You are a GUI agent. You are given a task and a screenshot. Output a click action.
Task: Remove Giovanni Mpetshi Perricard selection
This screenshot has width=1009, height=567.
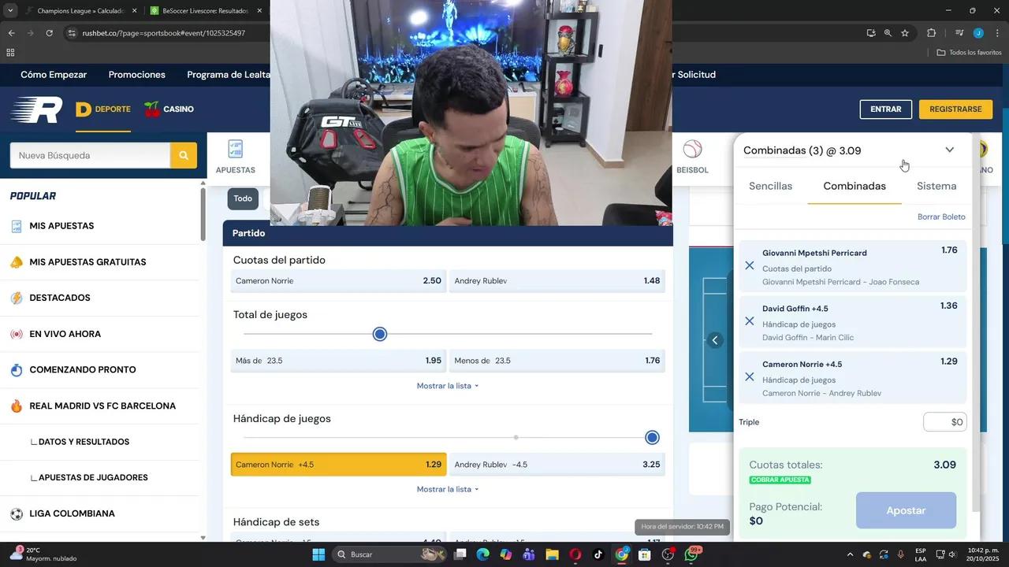750,266
